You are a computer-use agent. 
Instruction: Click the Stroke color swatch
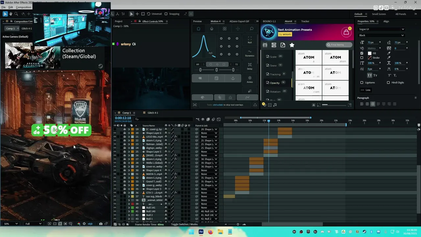[369, 58]
